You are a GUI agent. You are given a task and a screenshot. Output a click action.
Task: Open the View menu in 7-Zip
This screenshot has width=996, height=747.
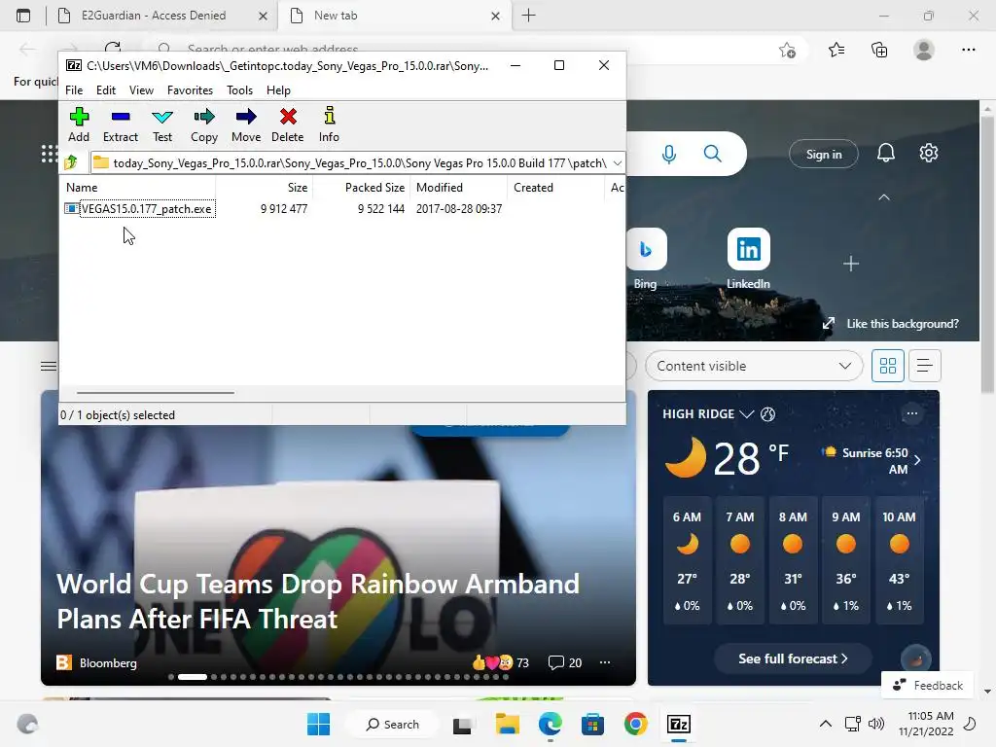point(141,90)
